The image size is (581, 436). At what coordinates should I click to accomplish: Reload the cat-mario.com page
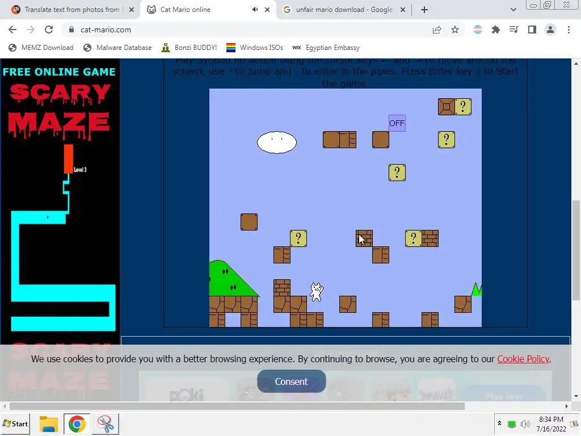point(49,30)
